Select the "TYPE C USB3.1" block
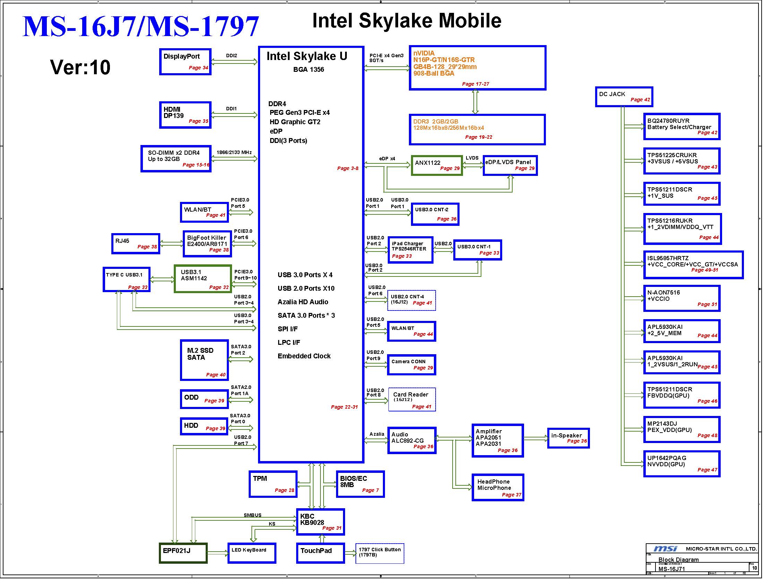Screen dimensions: 763x579 tap(127, 280)
